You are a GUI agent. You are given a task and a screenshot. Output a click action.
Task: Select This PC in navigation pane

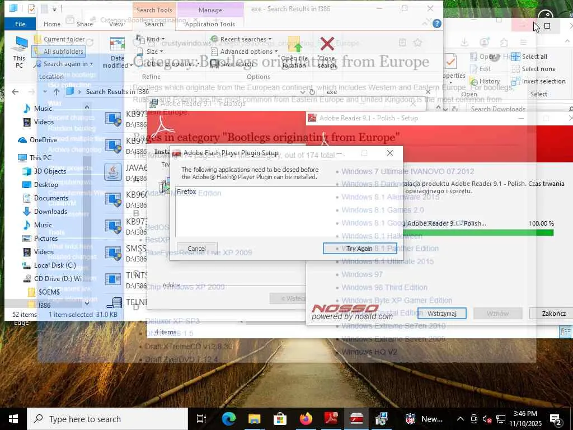click(x=35, y=157)
